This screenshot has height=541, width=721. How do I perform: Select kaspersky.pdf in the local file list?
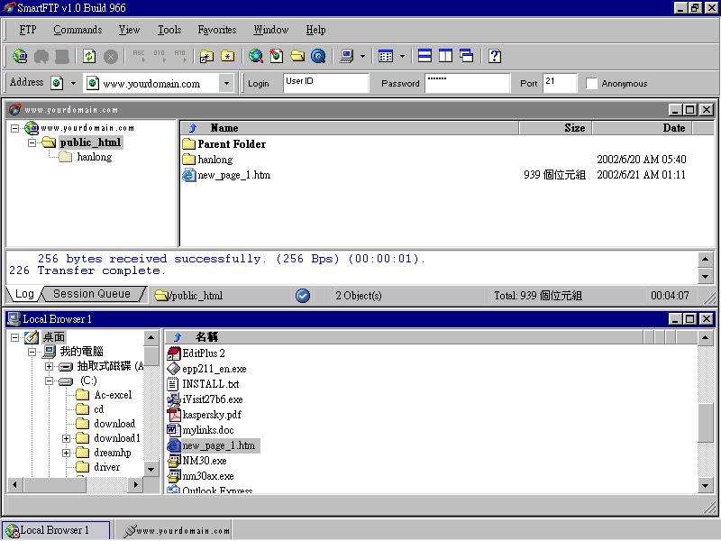pyautogui.click(x=205, y=415)
